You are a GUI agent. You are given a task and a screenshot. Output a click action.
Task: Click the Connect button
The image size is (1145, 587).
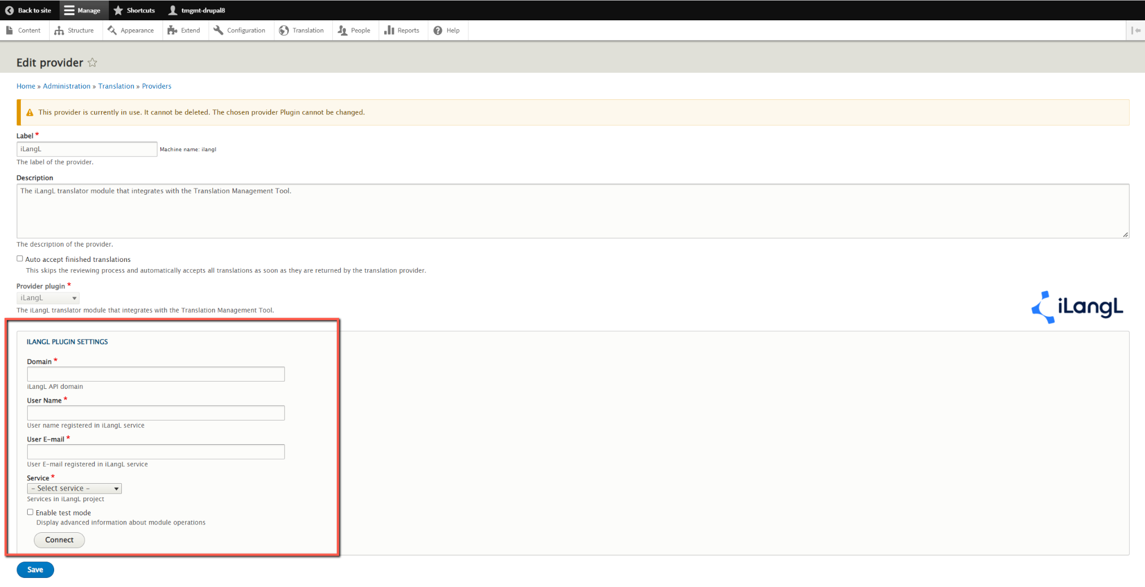pos(59,540)
